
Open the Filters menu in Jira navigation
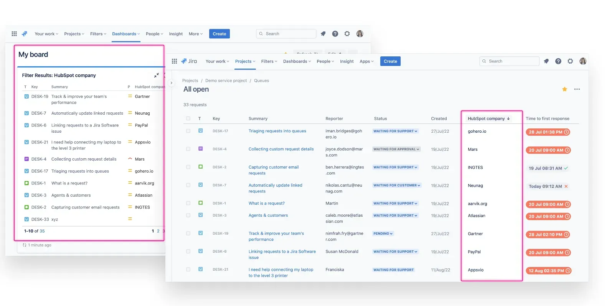coord(269,61)
